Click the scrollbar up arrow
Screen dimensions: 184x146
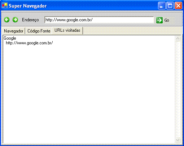tap(178, 39)
